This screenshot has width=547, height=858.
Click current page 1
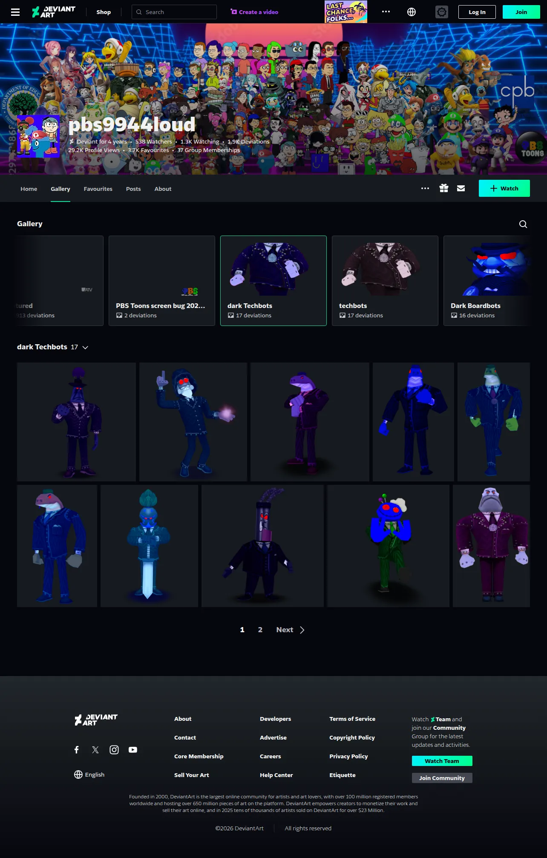pos(242,630)
